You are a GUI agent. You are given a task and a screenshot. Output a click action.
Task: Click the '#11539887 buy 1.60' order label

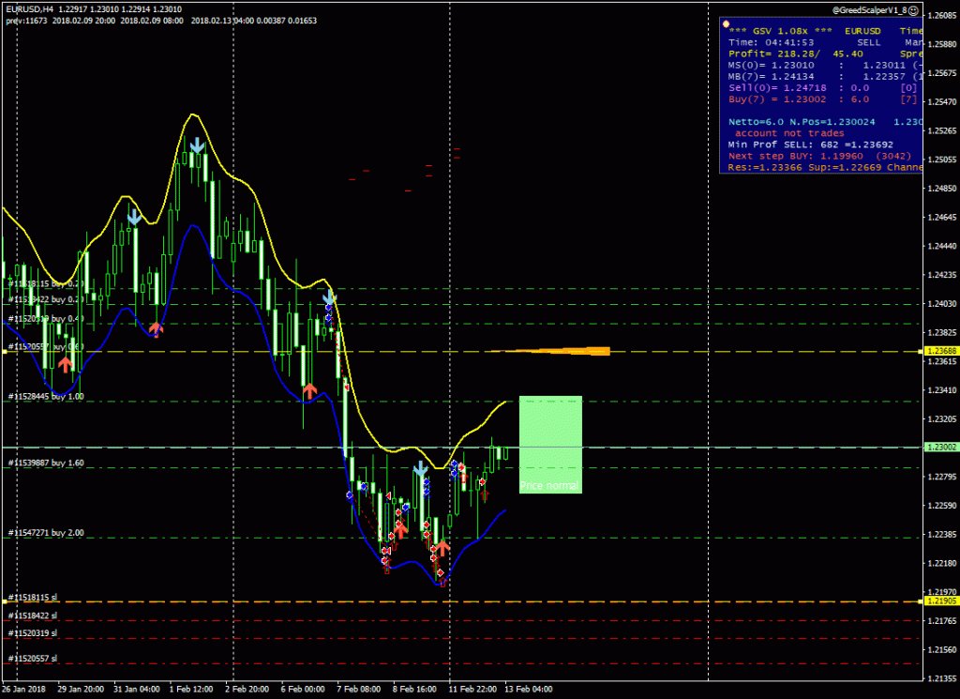click(x=46, y=463)
